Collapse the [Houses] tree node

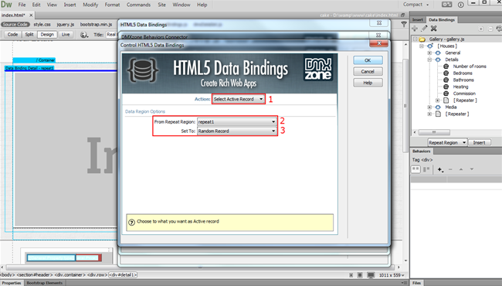pos(422,46)
